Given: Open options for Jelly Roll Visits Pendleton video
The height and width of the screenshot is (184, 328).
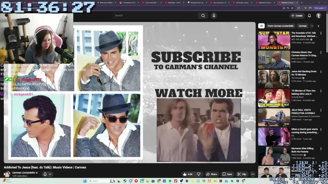Looking at the screenshot, I should tap(321, 110).
